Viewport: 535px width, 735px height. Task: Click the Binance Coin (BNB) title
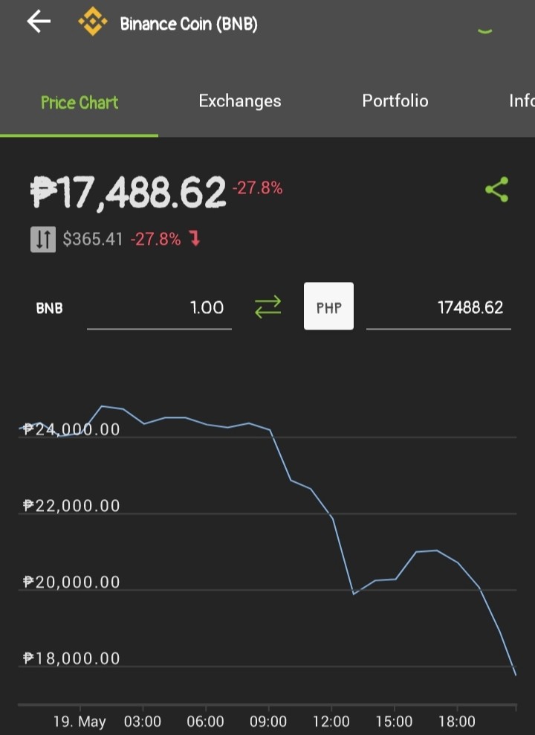tap(189, 24)
